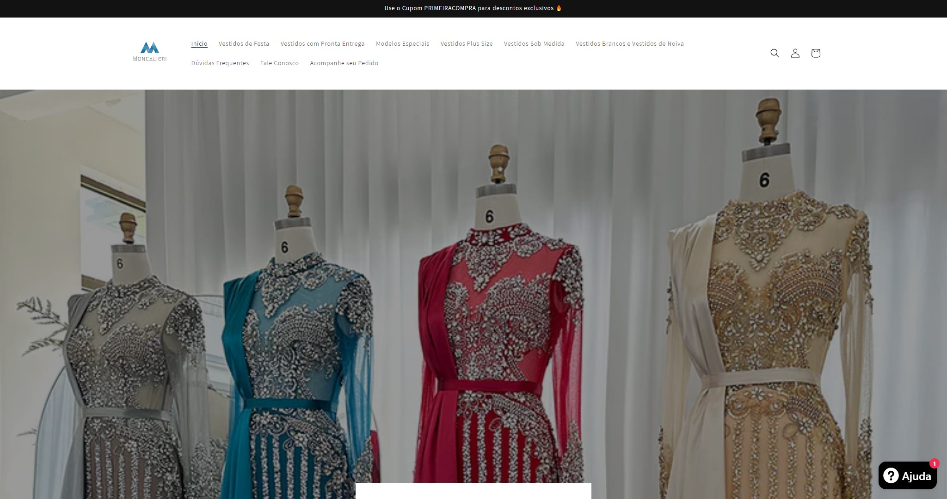The image size is (947, 499).
Task: Click the notification badge on the help widget
Action: pyautogui.click(x=935, y=463)
